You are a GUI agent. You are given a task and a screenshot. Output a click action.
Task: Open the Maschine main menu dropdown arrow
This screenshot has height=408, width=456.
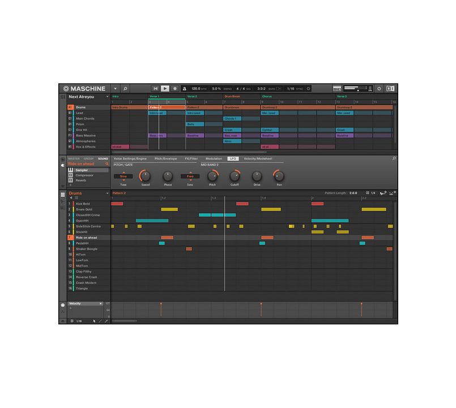116,88
